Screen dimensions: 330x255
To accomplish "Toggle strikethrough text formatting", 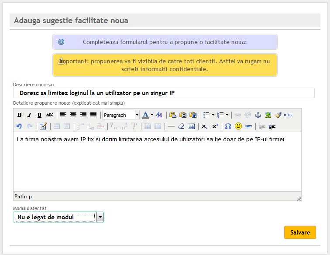I will tap(50, 115).
